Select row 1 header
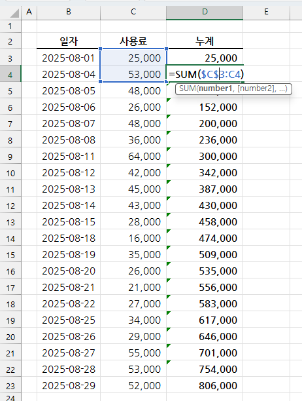302x401 pixels. click(10, 26)
